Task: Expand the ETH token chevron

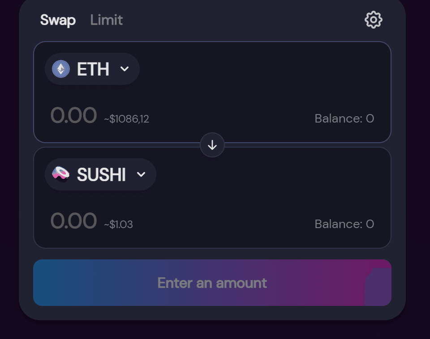Action: [x=125, y=69]
